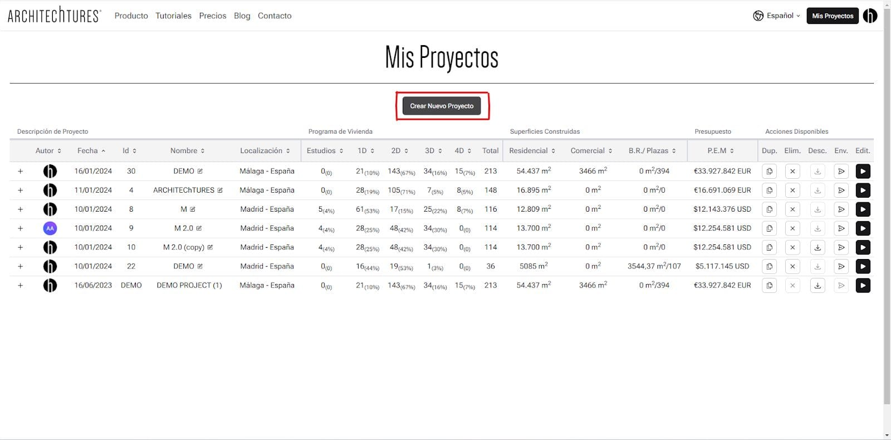The image size is (891, 440).
Task: Duplicate the DEMO project with Id 30
Action: point(769,172)
